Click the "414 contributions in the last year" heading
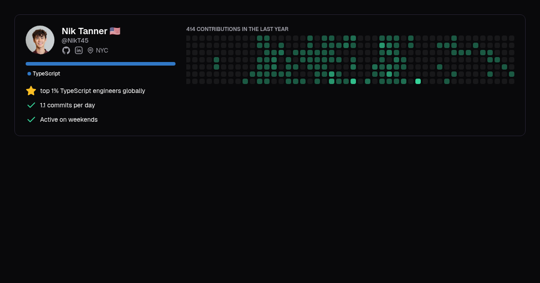540x283 pixels. (237, 29)
